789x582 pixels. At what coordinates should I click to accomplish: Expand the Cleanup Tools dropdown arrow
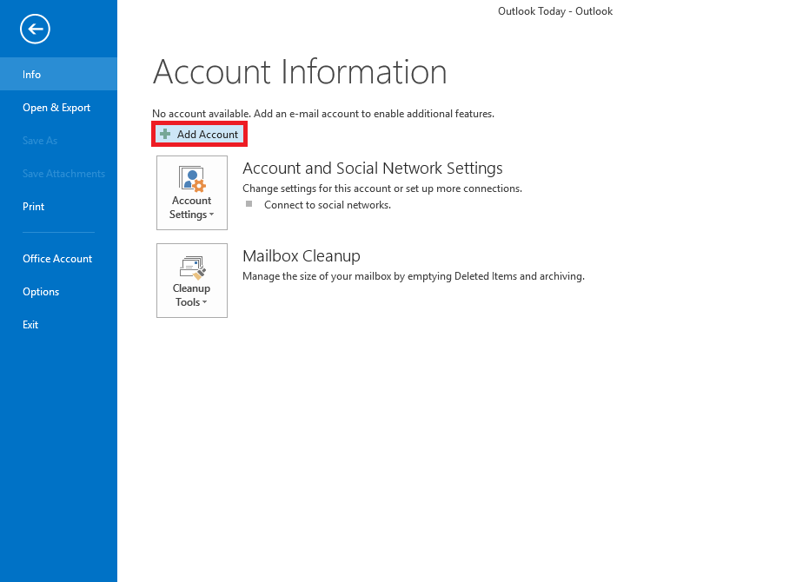coord(205,302)
